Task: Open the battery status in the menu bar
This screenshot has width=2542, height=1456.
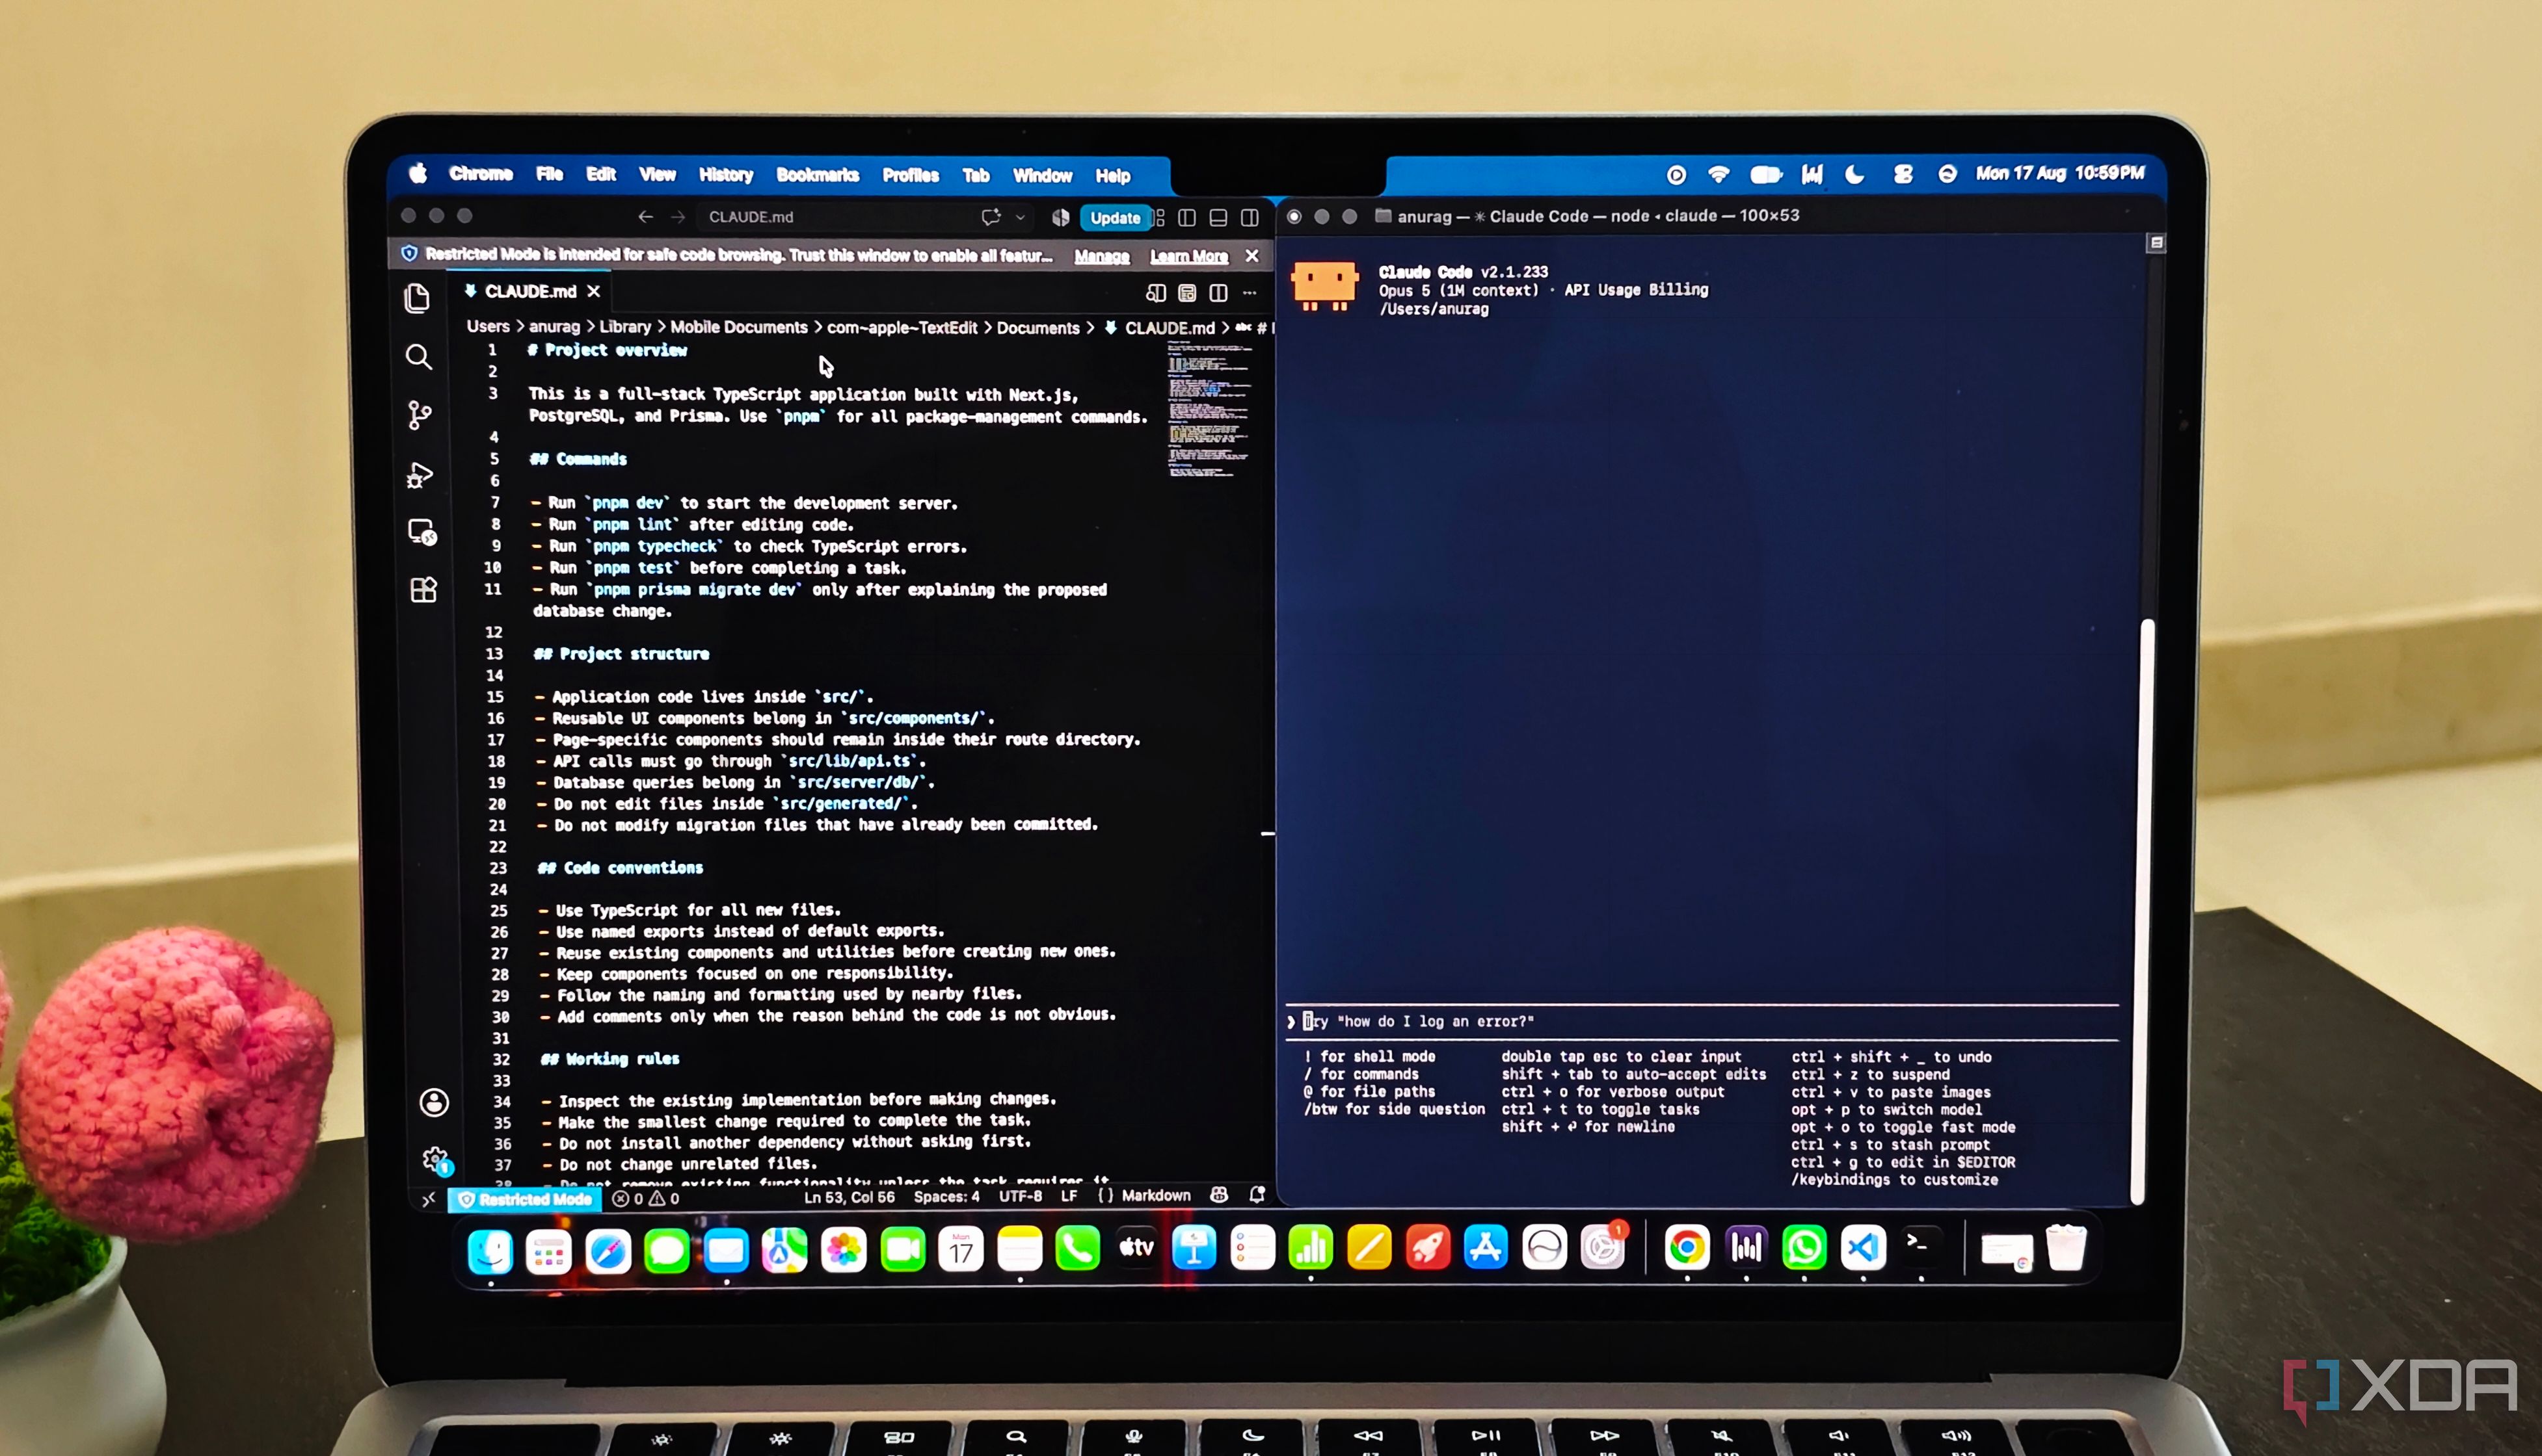Action: coord(1766,174)
